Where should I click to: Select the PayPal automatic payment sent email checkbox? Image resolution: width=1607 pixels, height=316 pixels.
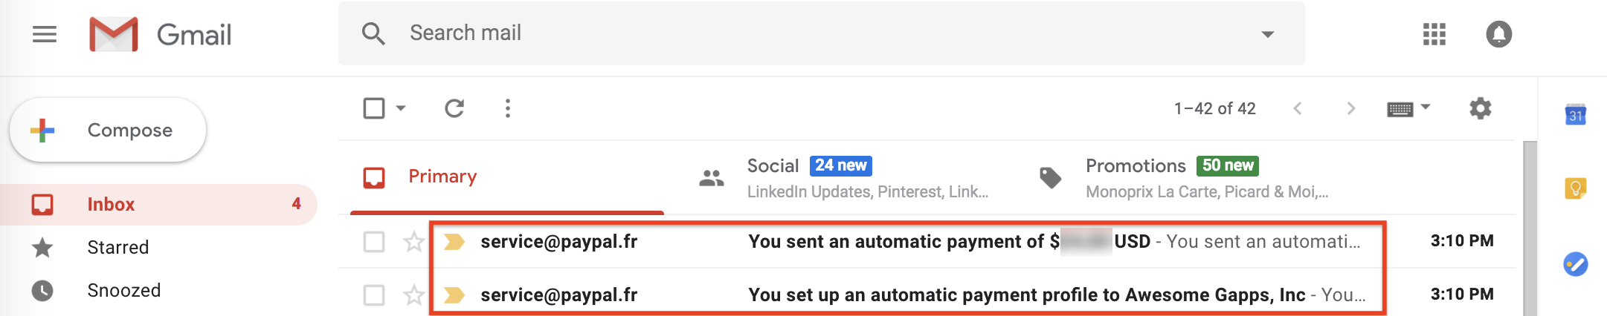tap(374, 242)
